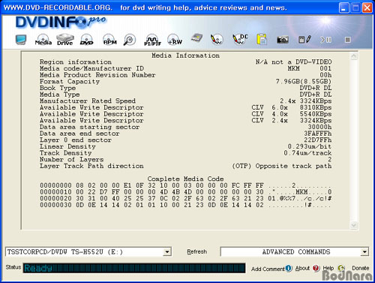Click the 'CLV 4.0x' write descriptor value
Screen dimensions: 375x283
tap(269, 114)
